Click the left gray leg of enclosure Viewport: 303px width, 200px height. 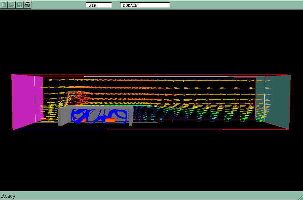pyautogui.click(x=60, y=122)
